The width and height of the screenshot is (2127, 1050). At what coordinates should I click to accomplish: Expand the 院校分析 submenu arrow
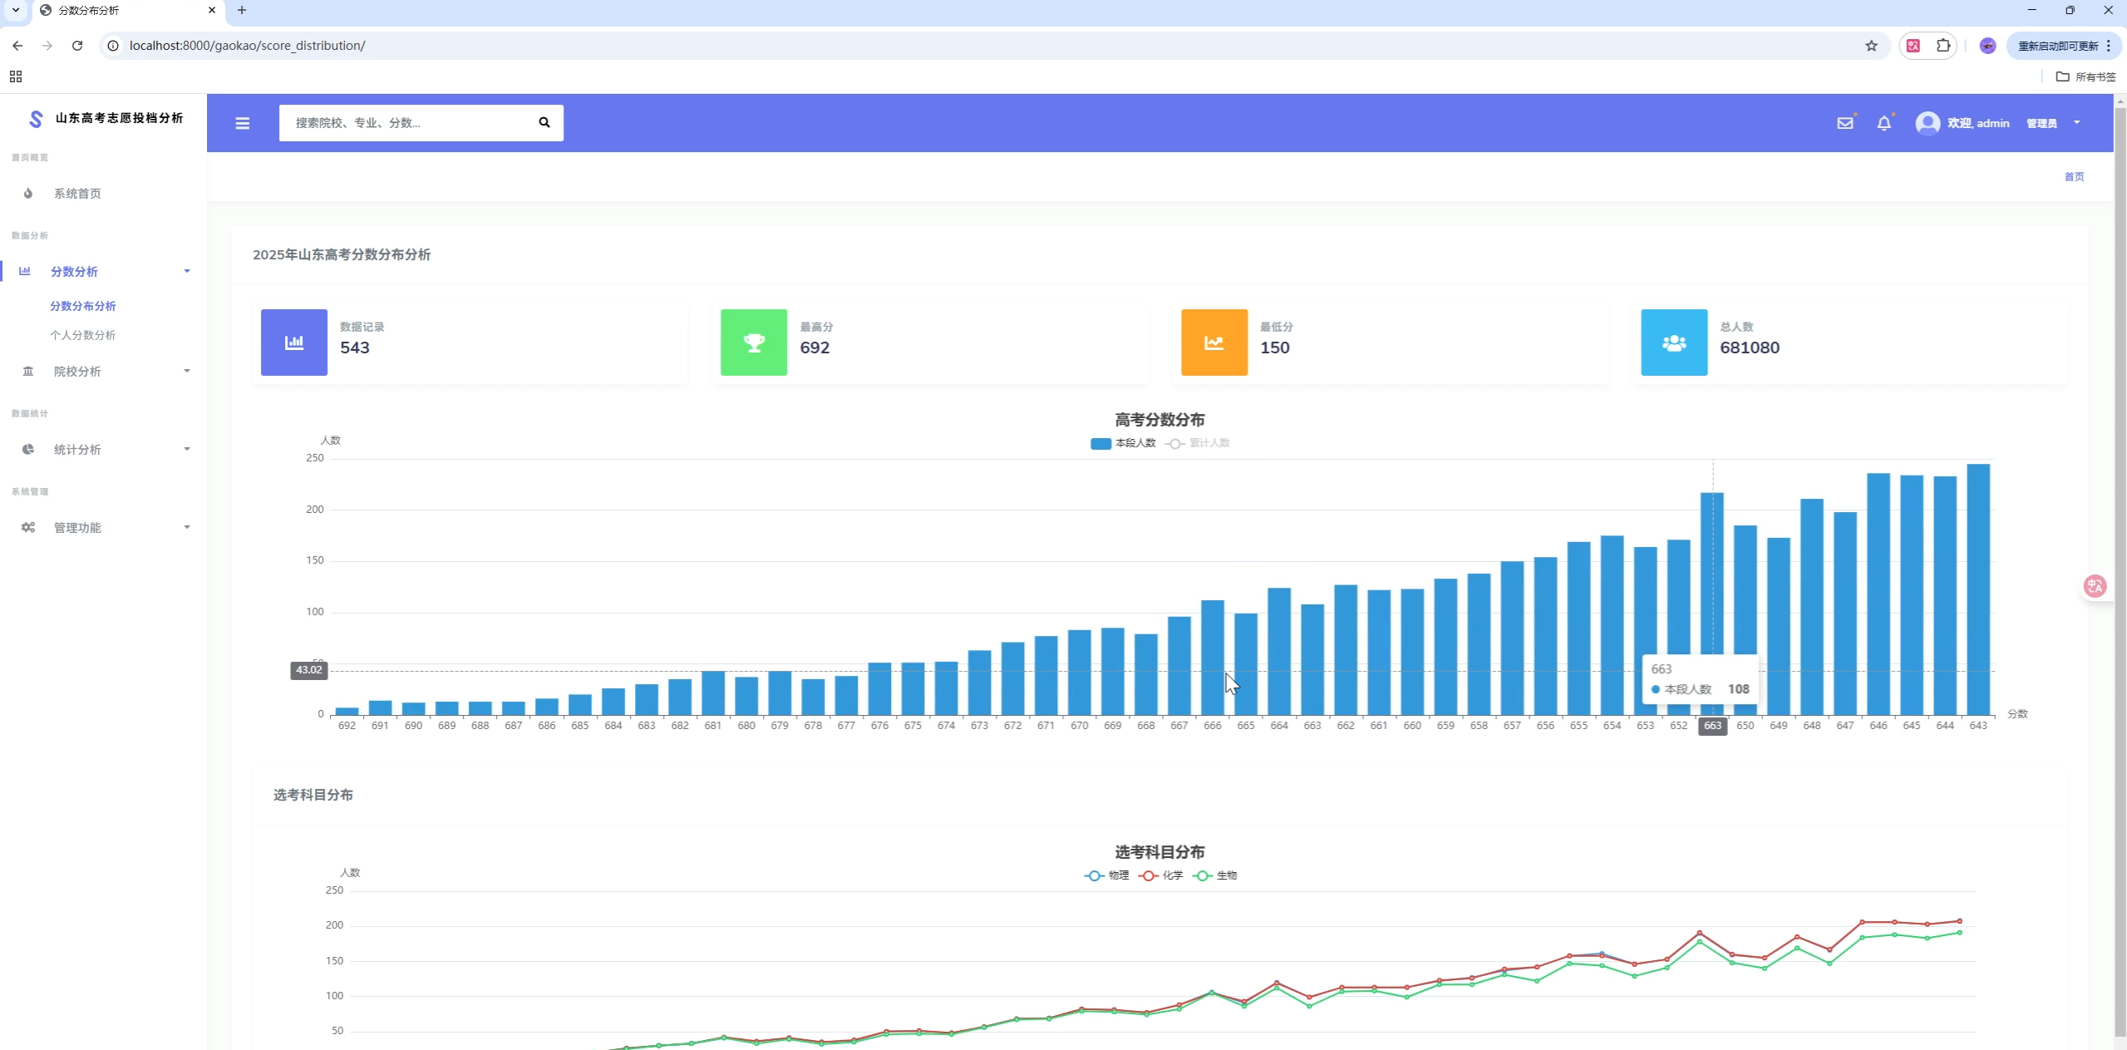coord(187,371)
